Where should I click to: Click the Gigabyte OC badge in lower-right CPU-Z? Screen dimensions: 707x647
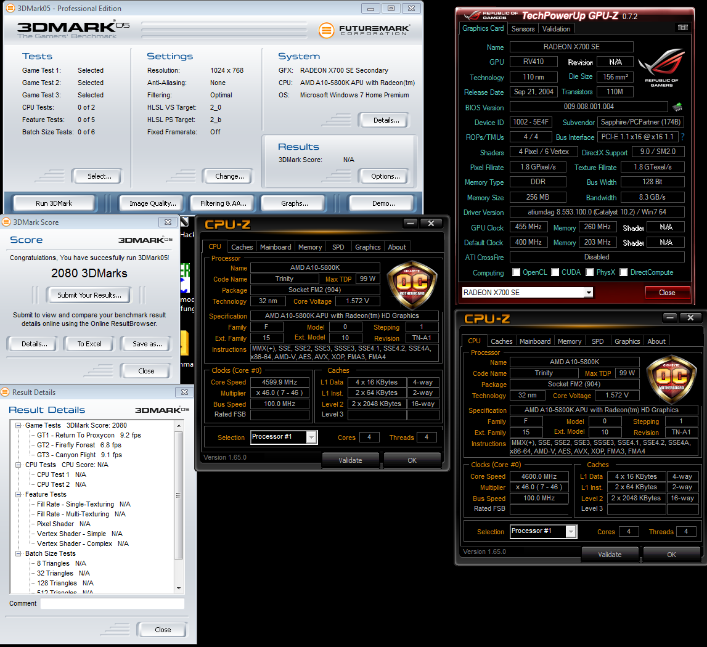coord(671,378)
